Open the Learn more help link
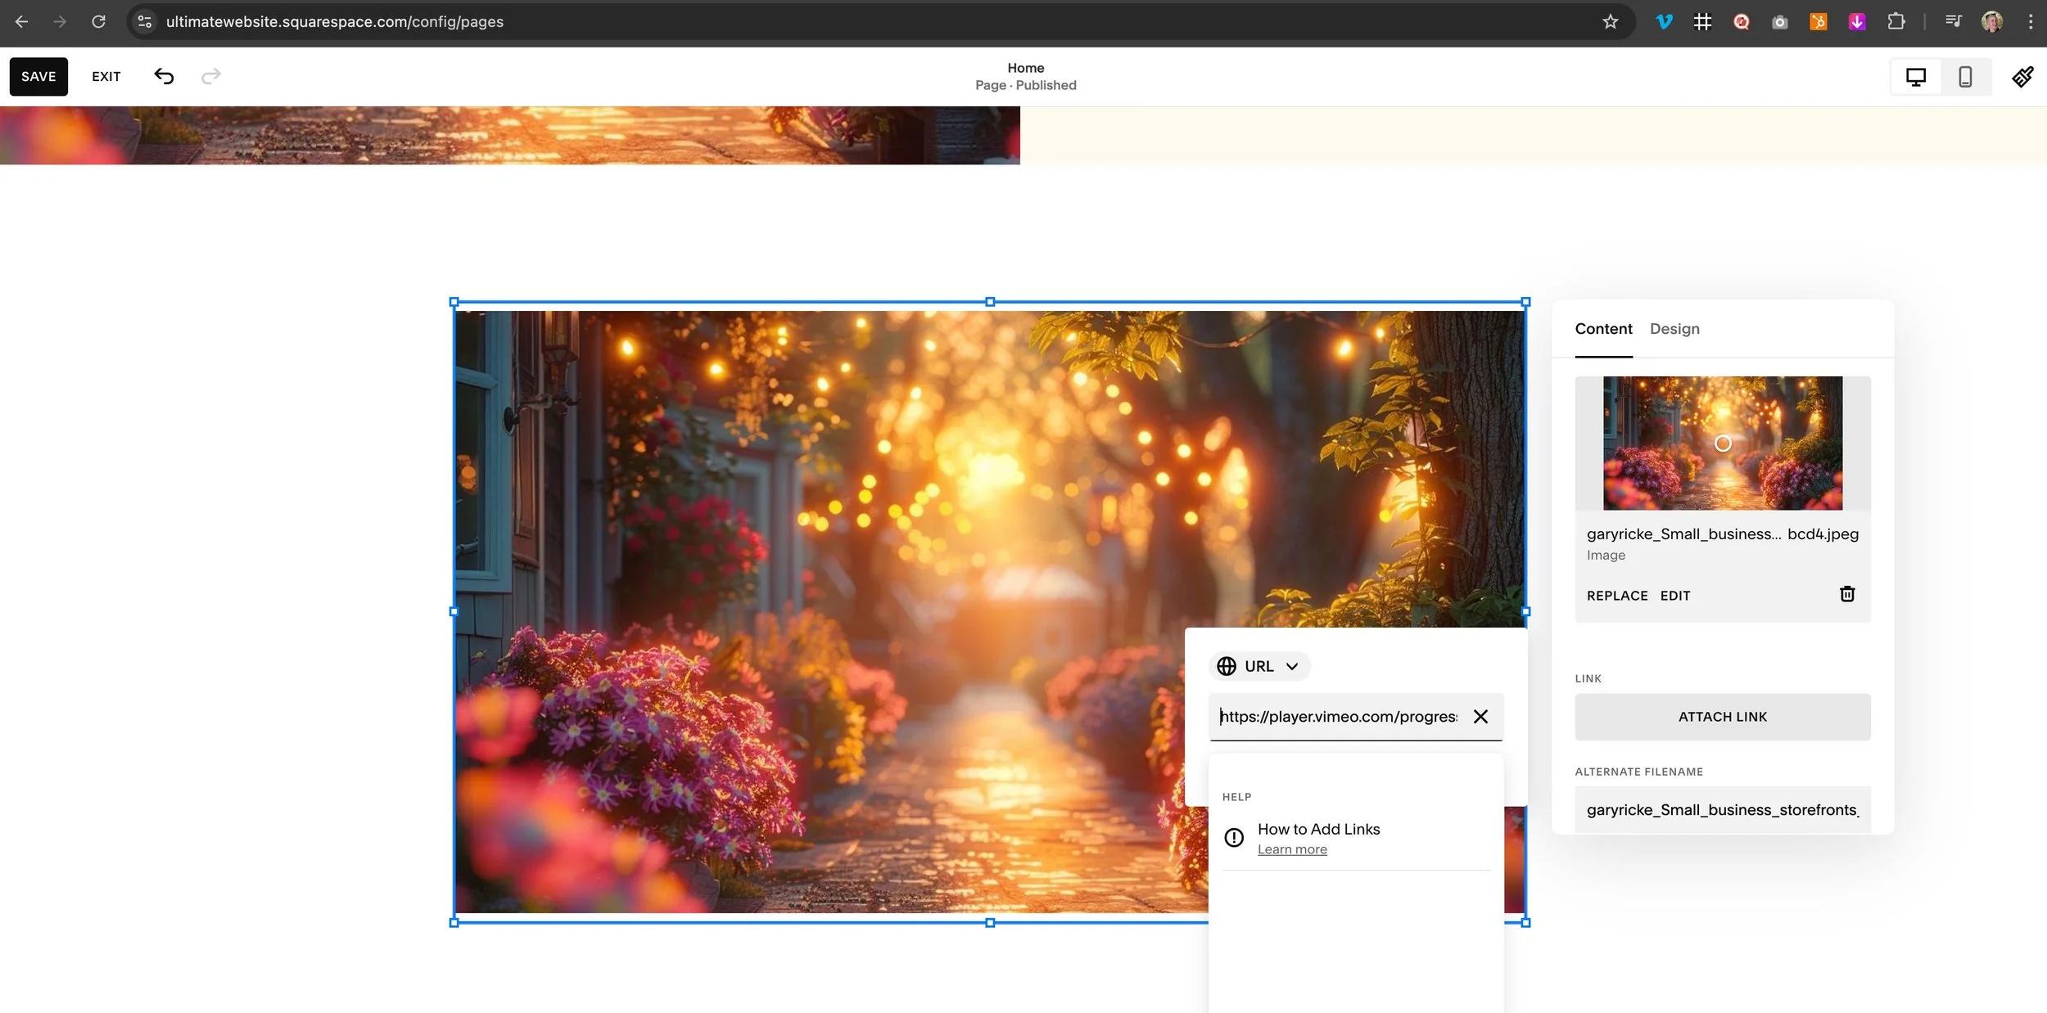2047x1013 pixels. [1292, 849]
